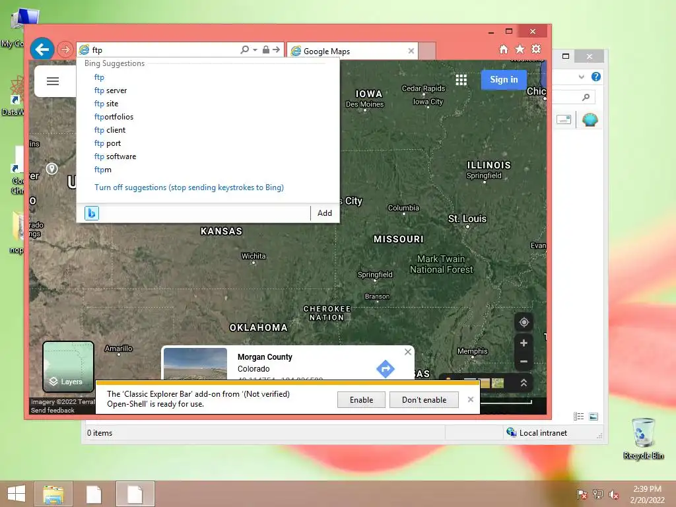
Task: Click Directions icon for Morgan County
Action: tap(385, 369)
